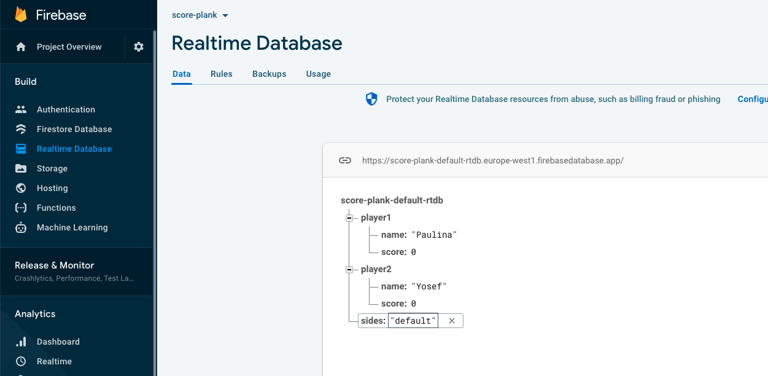Screen dimensions: 768x376
Task: Click the Firestore Database icon
Action: point(21,129)
